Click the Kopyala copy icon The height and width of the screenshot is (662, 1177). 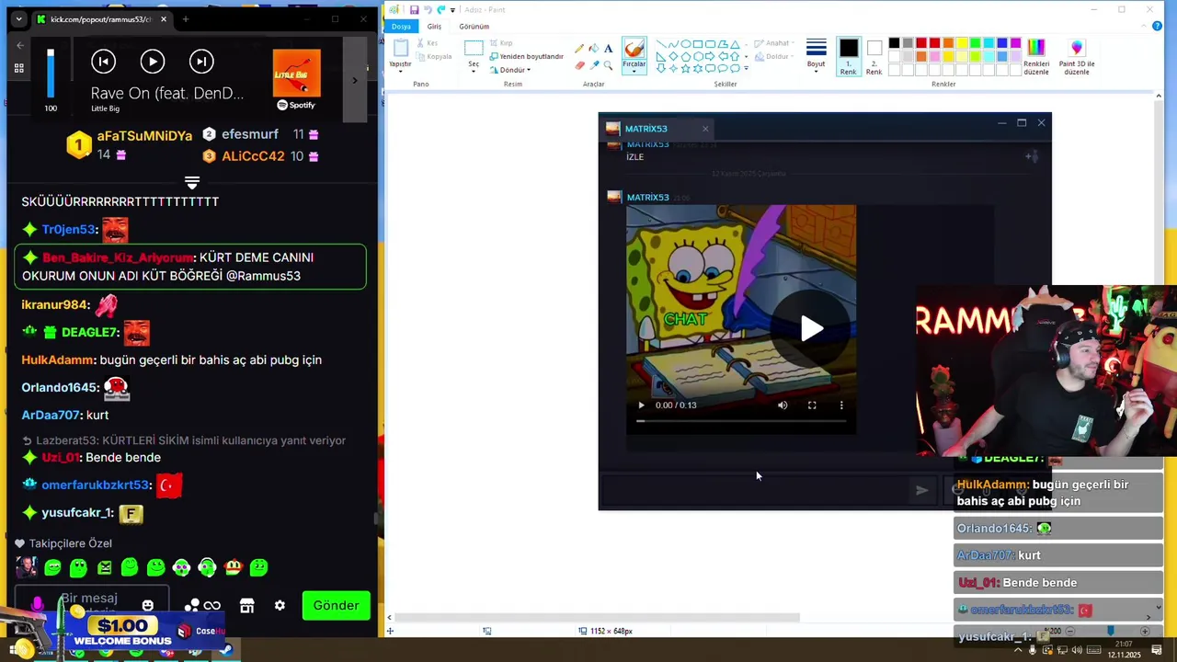(421, 56)
